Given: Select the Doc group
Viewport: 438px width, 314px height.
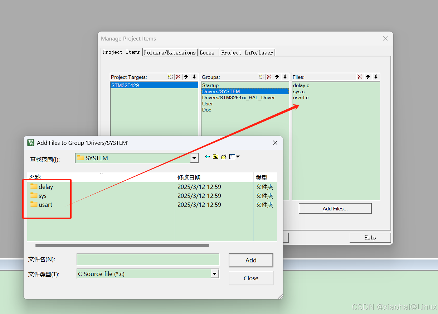Looking at the screenshot, I should (245, 110).
